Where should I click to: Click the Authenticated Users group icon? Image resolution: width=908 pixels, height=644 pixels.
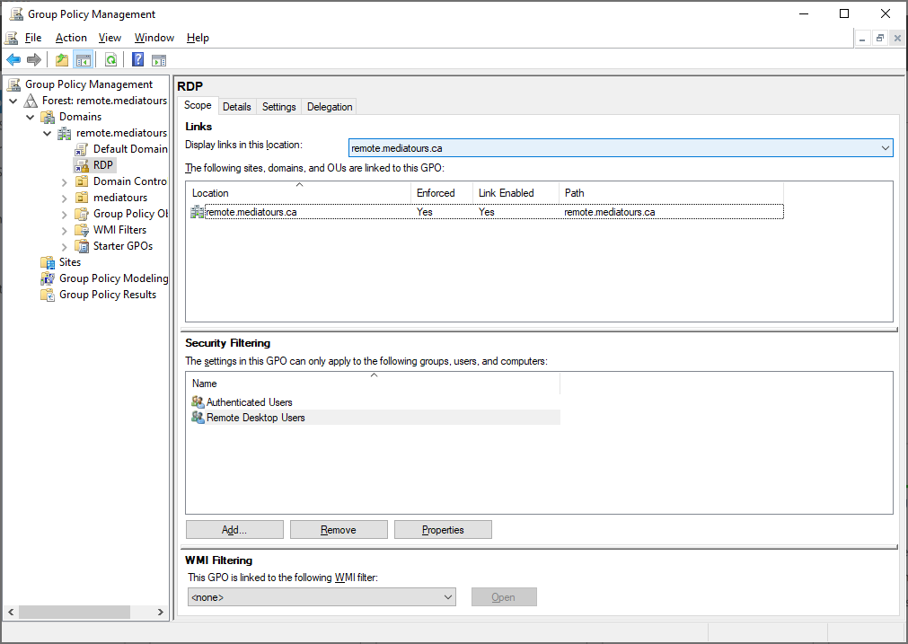(198, 401)
